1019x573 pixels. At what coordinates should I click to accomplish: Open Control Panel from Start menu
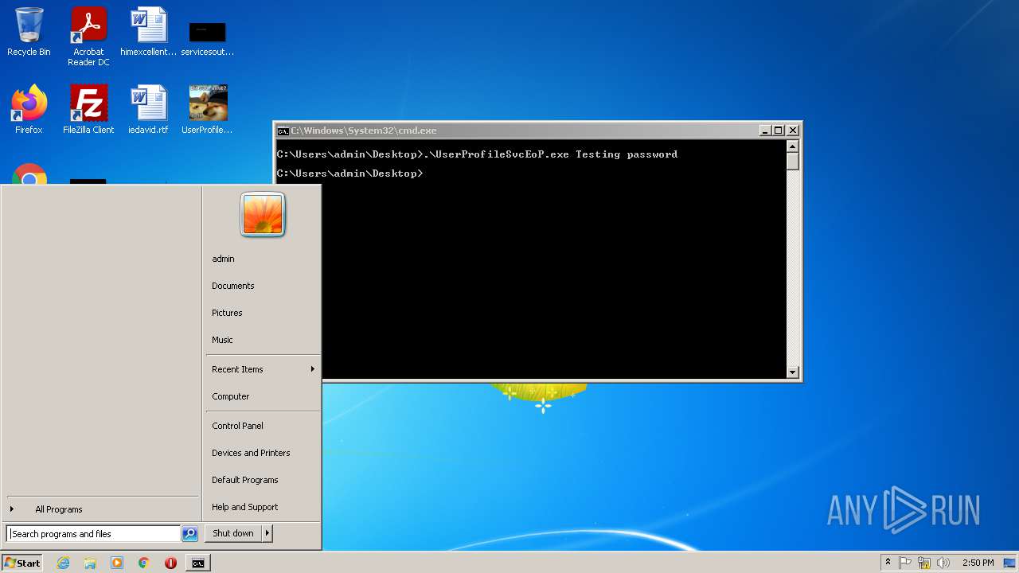(x=237, y=426)
